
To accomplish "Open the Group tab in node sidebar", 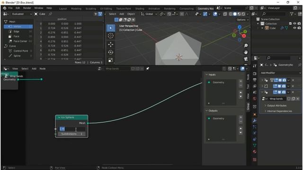I will click(248, 106).
